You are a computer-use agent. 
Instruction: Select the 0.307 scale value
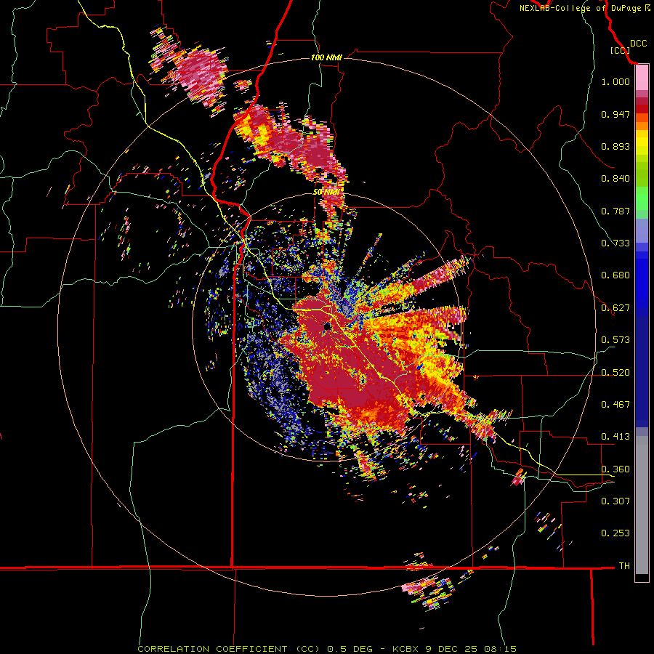[615, 501]
